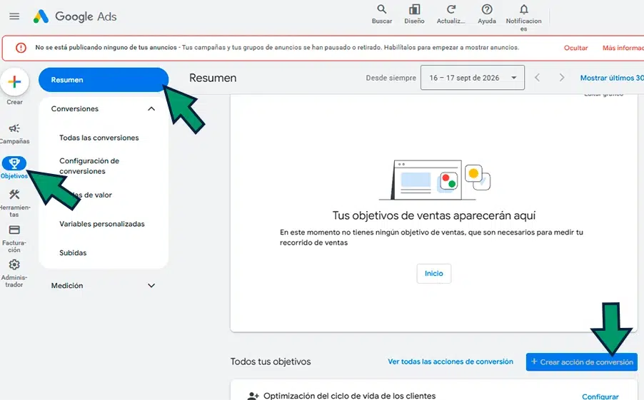Image resolution: width=644 pixels, height=400 pixels.
Task: Open Buscar search tool
Action: tap(382, 14)
